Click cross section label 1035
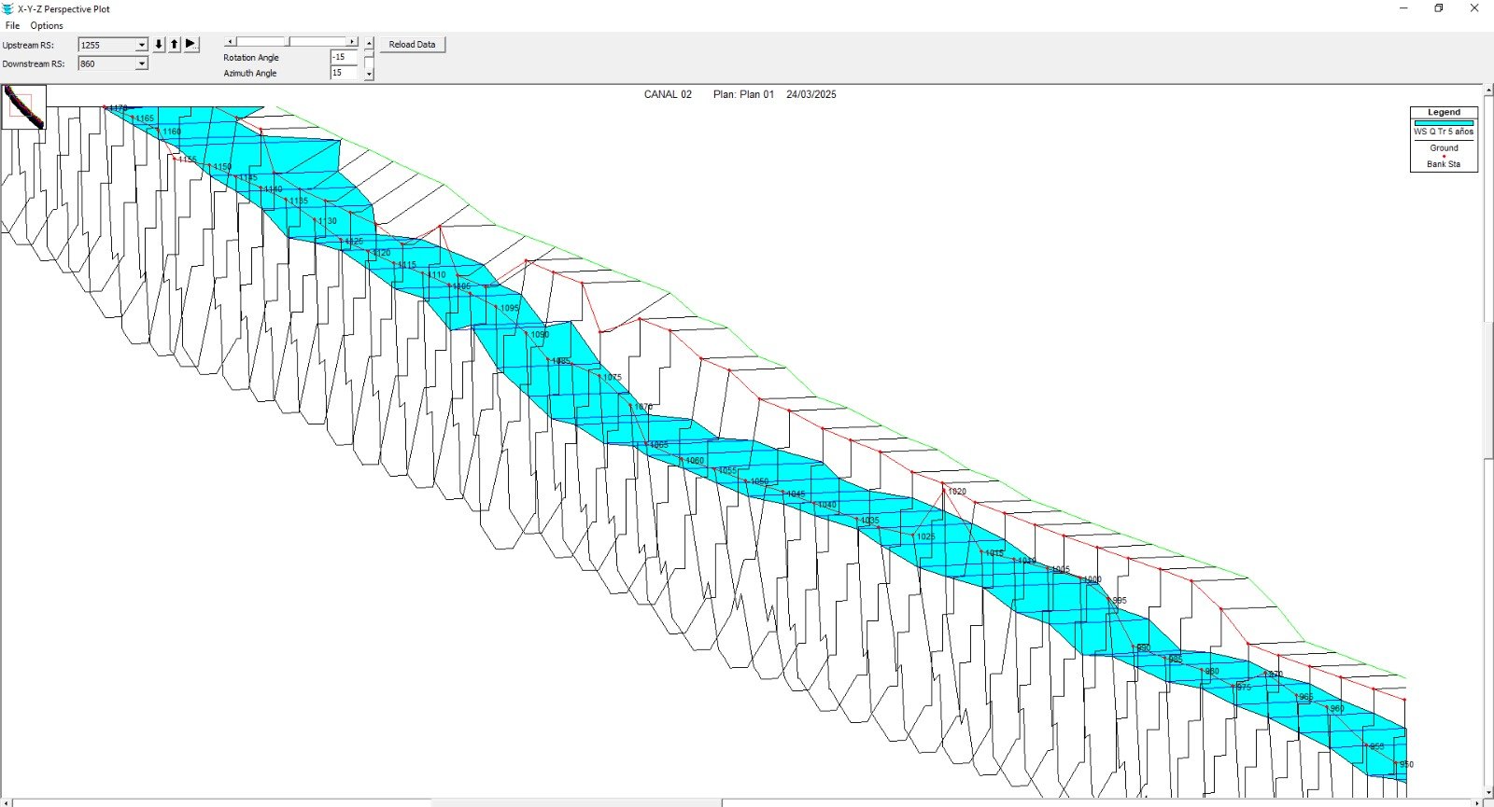1494x807 pixels. 869,521
